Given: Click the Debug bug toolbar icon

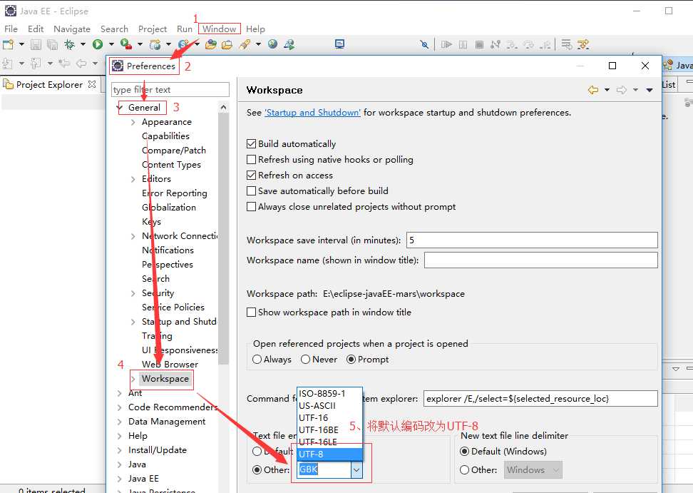Looking at the screenshot, I should (x=69, y=44).
